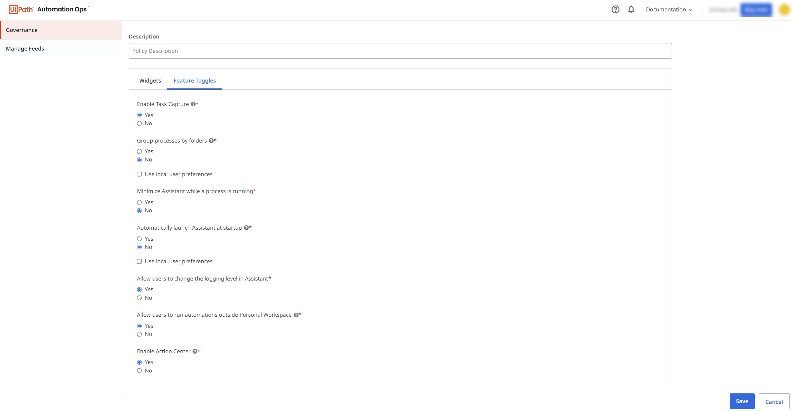Select No for Enable Action Center
792x411 pixels.
tap(139, 371)
